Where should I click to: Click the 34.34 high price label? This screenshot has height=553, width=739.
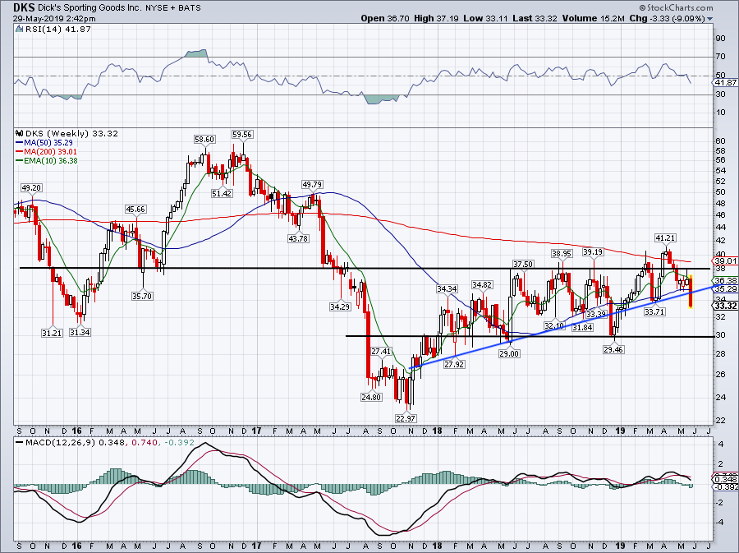pos(447,288)
